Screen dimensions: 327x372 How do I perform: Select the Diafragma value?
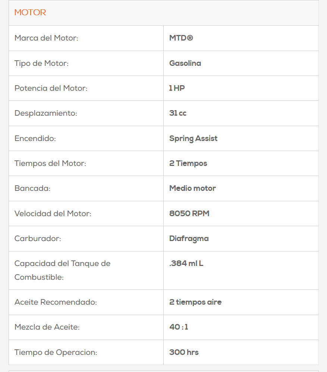coord(189,238)
